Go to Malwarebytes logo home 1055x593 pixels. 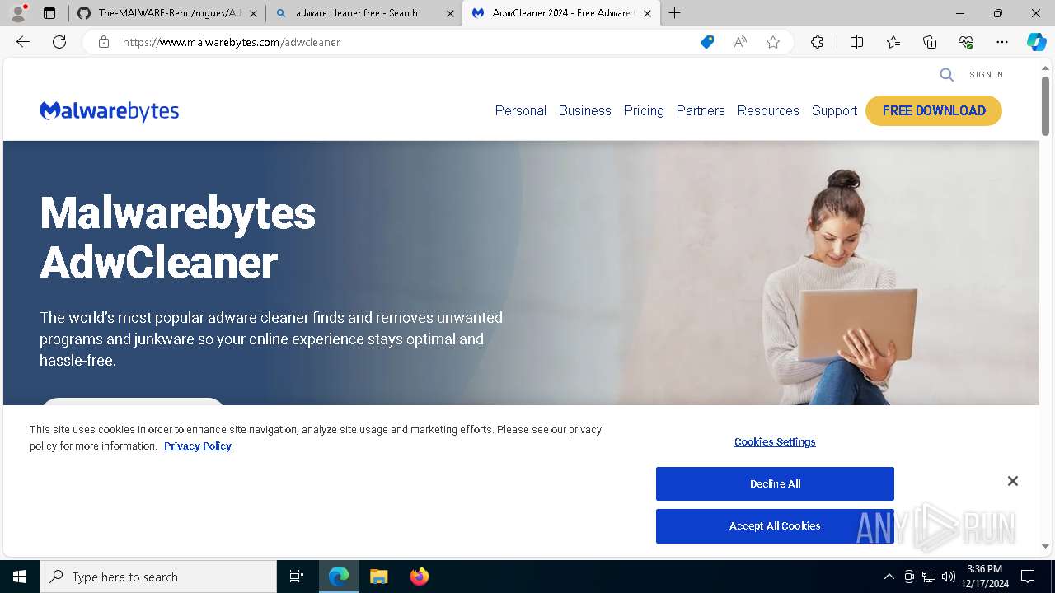(109, 111)
